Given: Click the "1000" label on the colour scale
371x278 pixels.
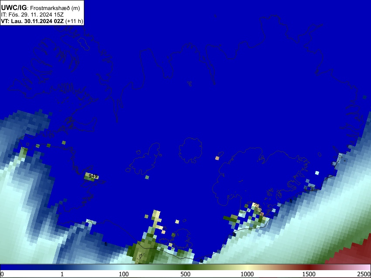Looking at the screenshot, I should (x=247, y=274).
